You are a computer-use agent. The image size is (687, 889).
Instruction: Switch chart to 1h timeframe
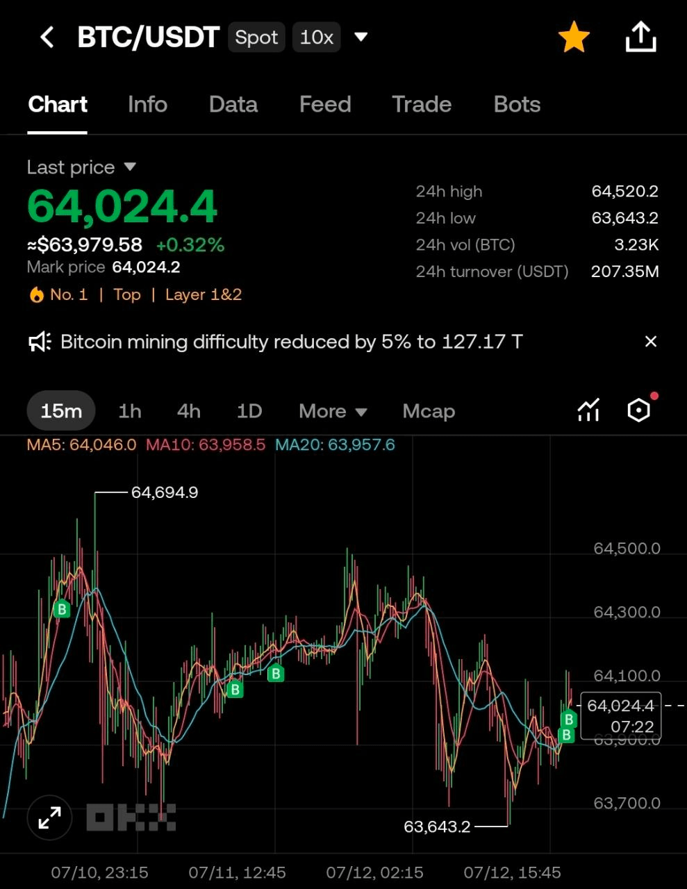click(130, 411)
